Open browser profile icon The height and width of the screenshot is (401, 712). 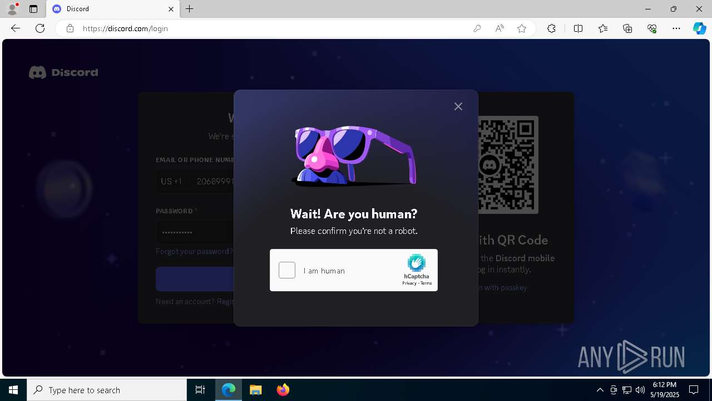click(12, 9)
